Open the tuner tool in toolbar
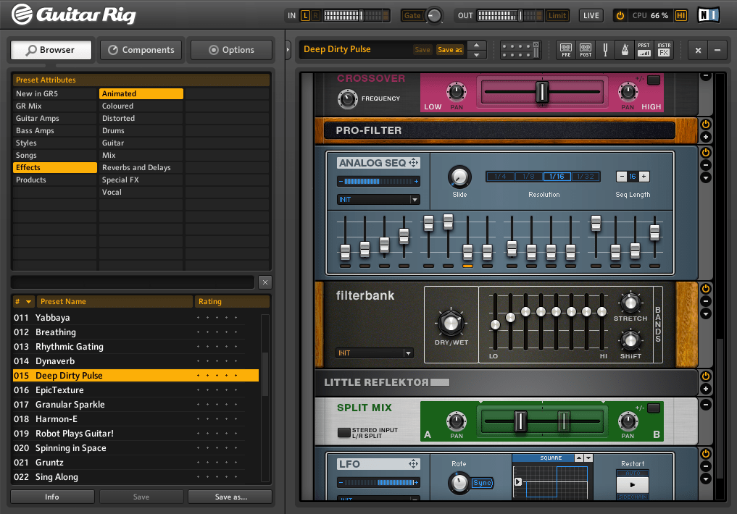The width and height of the screenshot is (737, 514). point(605,49)
